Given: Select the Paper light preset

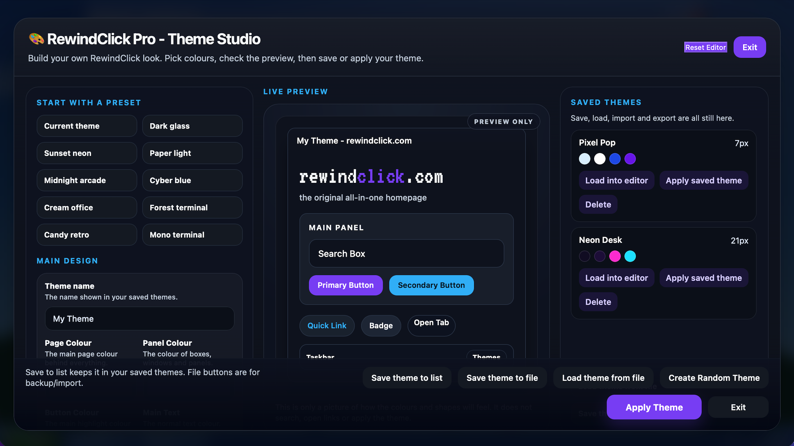Looking at the screenshot, I should [192, 153].
